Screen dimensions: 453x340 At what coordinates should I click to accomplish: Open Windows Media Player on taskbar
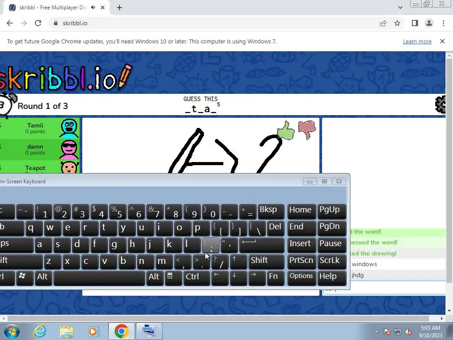tap(93, 331)
